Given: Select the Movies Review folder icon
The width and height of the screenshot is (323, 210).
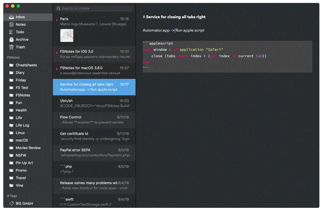Looking at the screenshot, I should click(11, 148).
